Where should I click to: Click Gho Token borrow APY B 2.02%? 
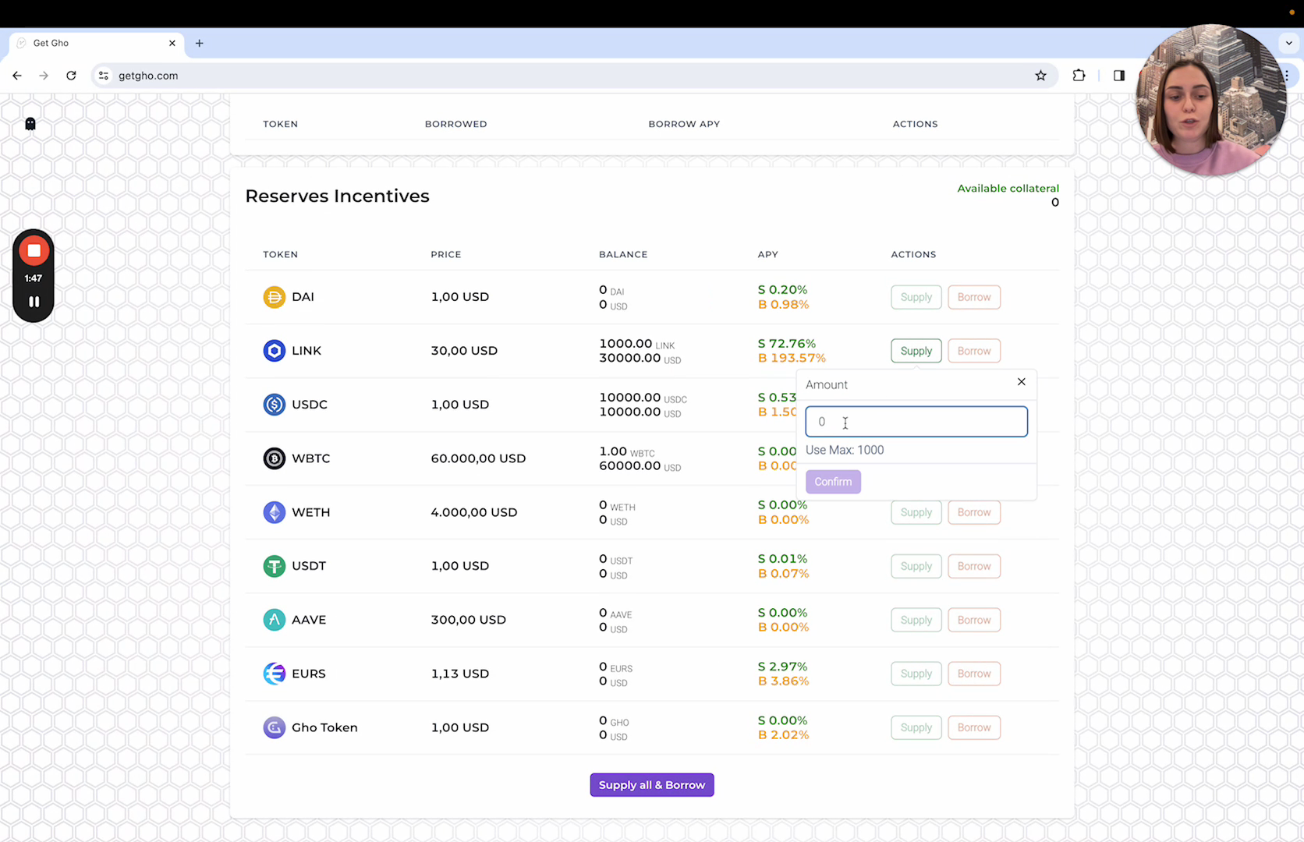tap(783, 734)
